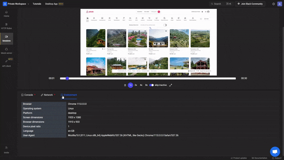The image size is (284, 160).
Task: Click the Device pixel ratio label
Action: pyautogui.click(x=32, y=127)
